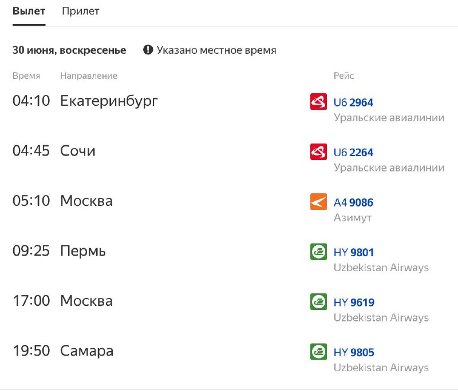458x390 pixels.
Task: Click the Сочи destination at 04:45
Action: tap(78, 151)
